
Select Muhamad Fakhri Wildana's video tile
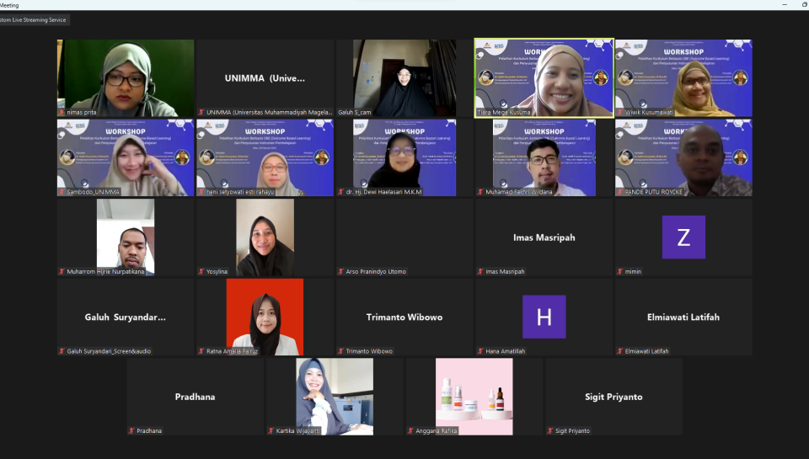pyautogui.click(x=544, y=157)
